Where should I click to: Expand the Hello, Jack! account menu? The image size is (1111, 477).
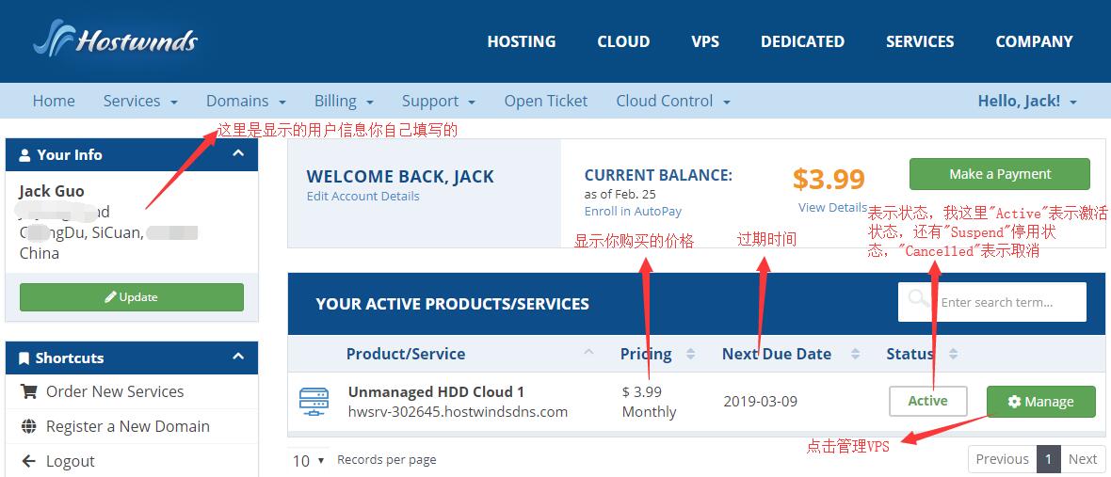(1027, 101)
